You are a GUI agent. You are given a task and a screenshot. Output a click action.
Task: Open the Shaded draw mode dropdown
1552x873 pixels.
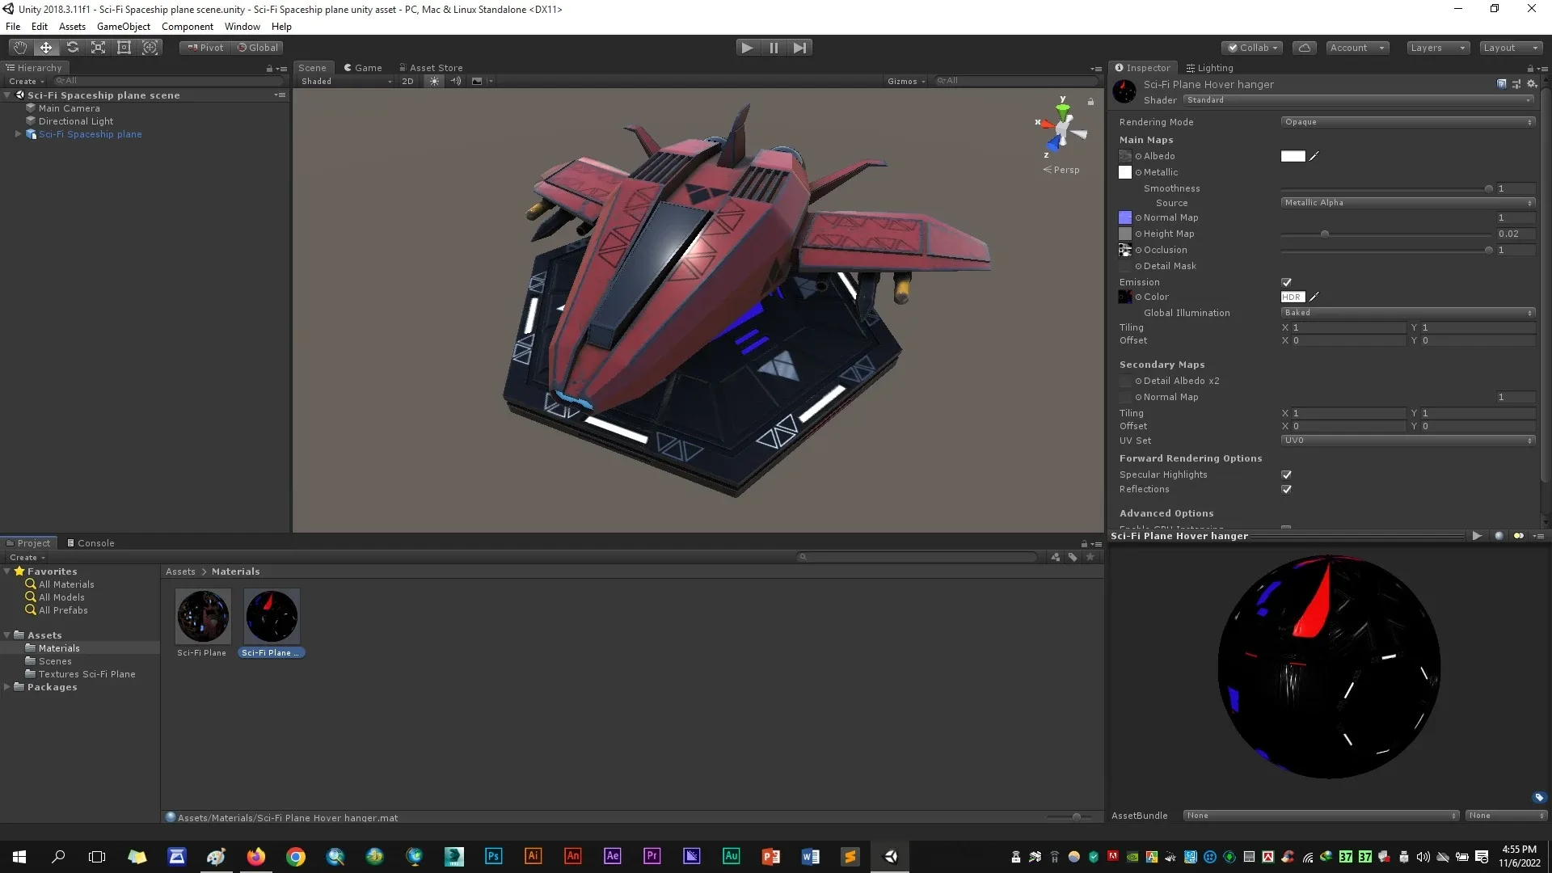(x=345, y=81)
